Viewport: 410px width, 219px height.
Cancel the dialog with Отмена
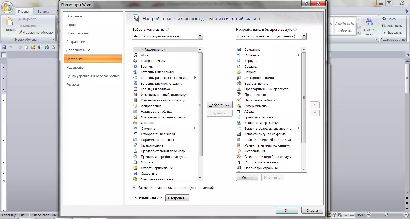(x=312, y=210)
